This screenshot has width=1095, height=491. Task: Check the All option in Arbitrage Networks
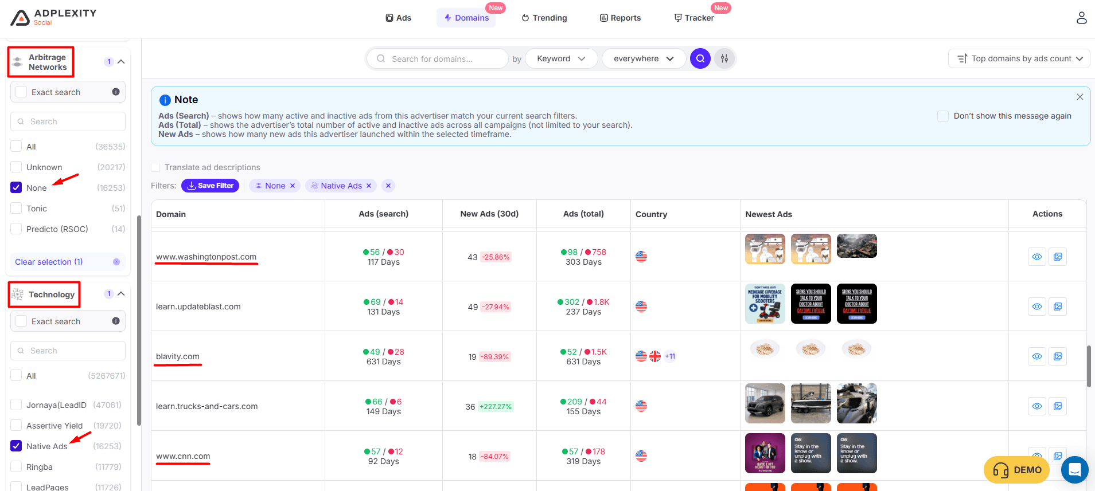[x=16, y=147]
